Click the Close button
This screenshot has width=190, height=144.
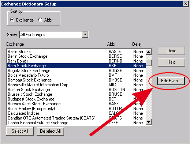click(171, 51)
